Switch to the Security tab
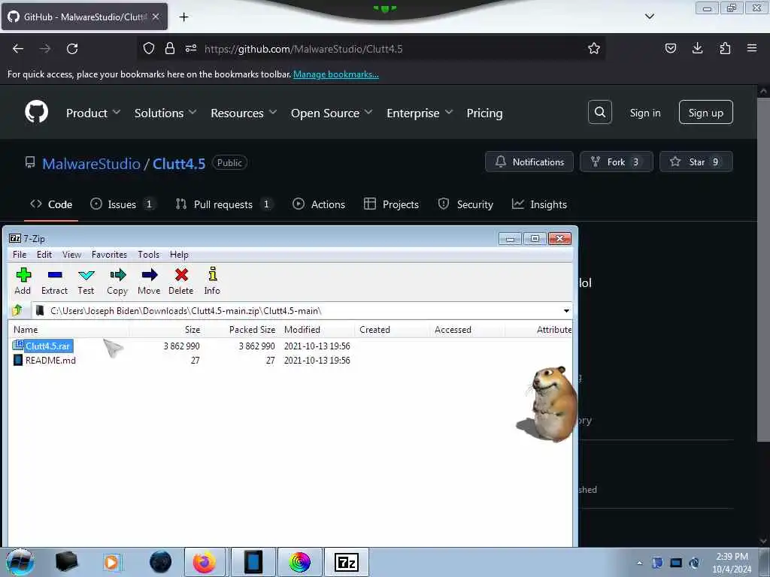770x577 pixels. tap(465, 204)
